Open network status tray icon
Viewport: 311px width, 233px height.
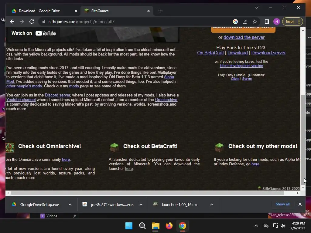[x=275, y=226]
